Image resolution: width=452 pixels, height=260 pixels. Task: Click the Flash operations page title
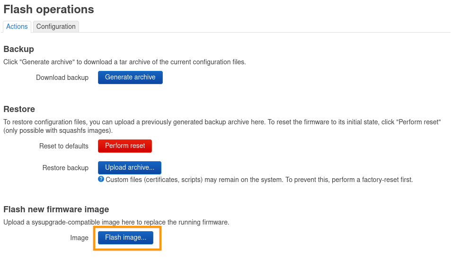click(x=49, y=9)
